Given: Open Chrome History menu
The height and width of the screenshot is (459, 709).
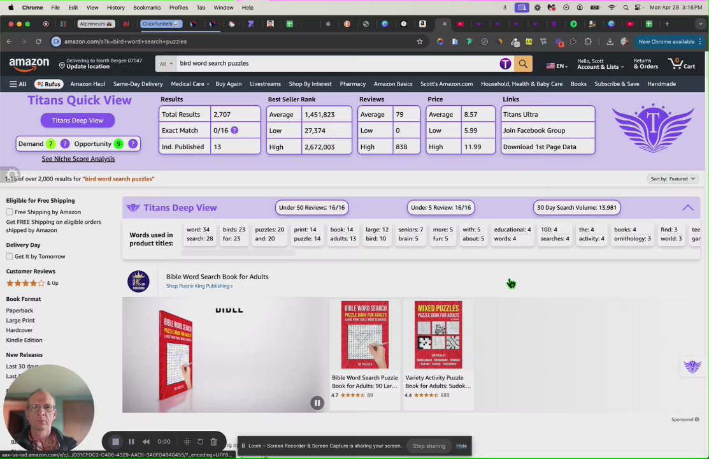Looking at the screenshot, I should tap(116, 8).
